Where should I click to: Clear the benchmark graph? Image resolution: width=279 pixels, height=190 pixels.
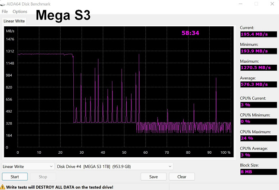182,177
